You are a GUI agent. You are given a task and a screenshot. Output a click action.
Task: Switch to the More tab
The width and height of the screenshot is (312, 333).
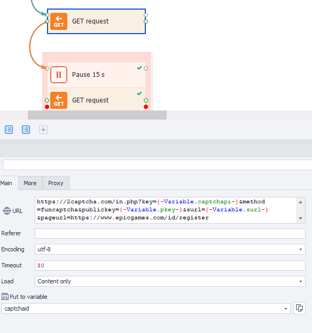(30, 183)
